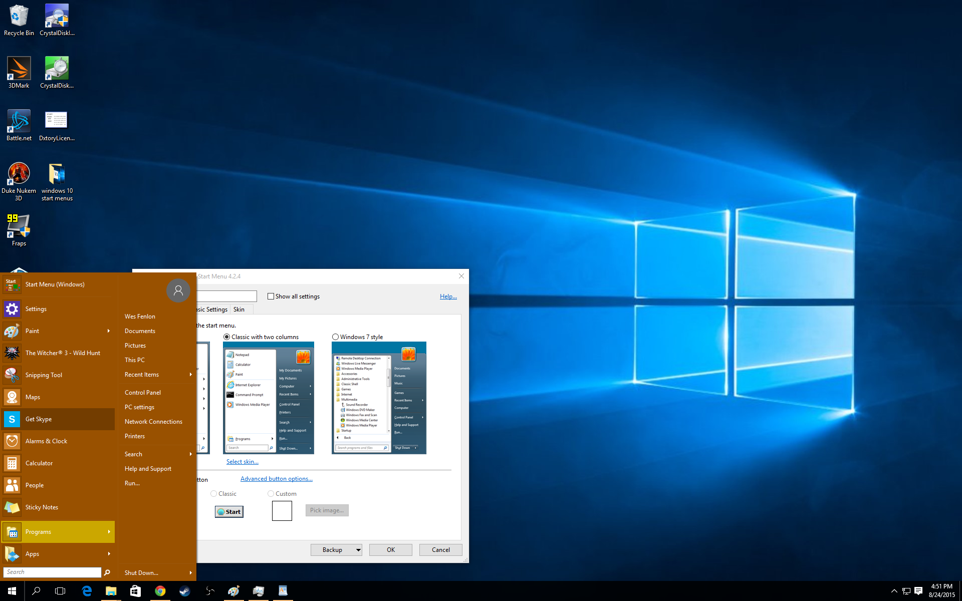Click the clock and date in the taskbar

click(942, 591)
